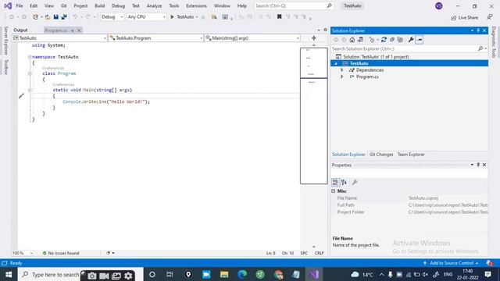Image resolution: width=500 pixels, height=281 pixels.
Task: Open the Debug menu
Action: (x=118, y=5)
